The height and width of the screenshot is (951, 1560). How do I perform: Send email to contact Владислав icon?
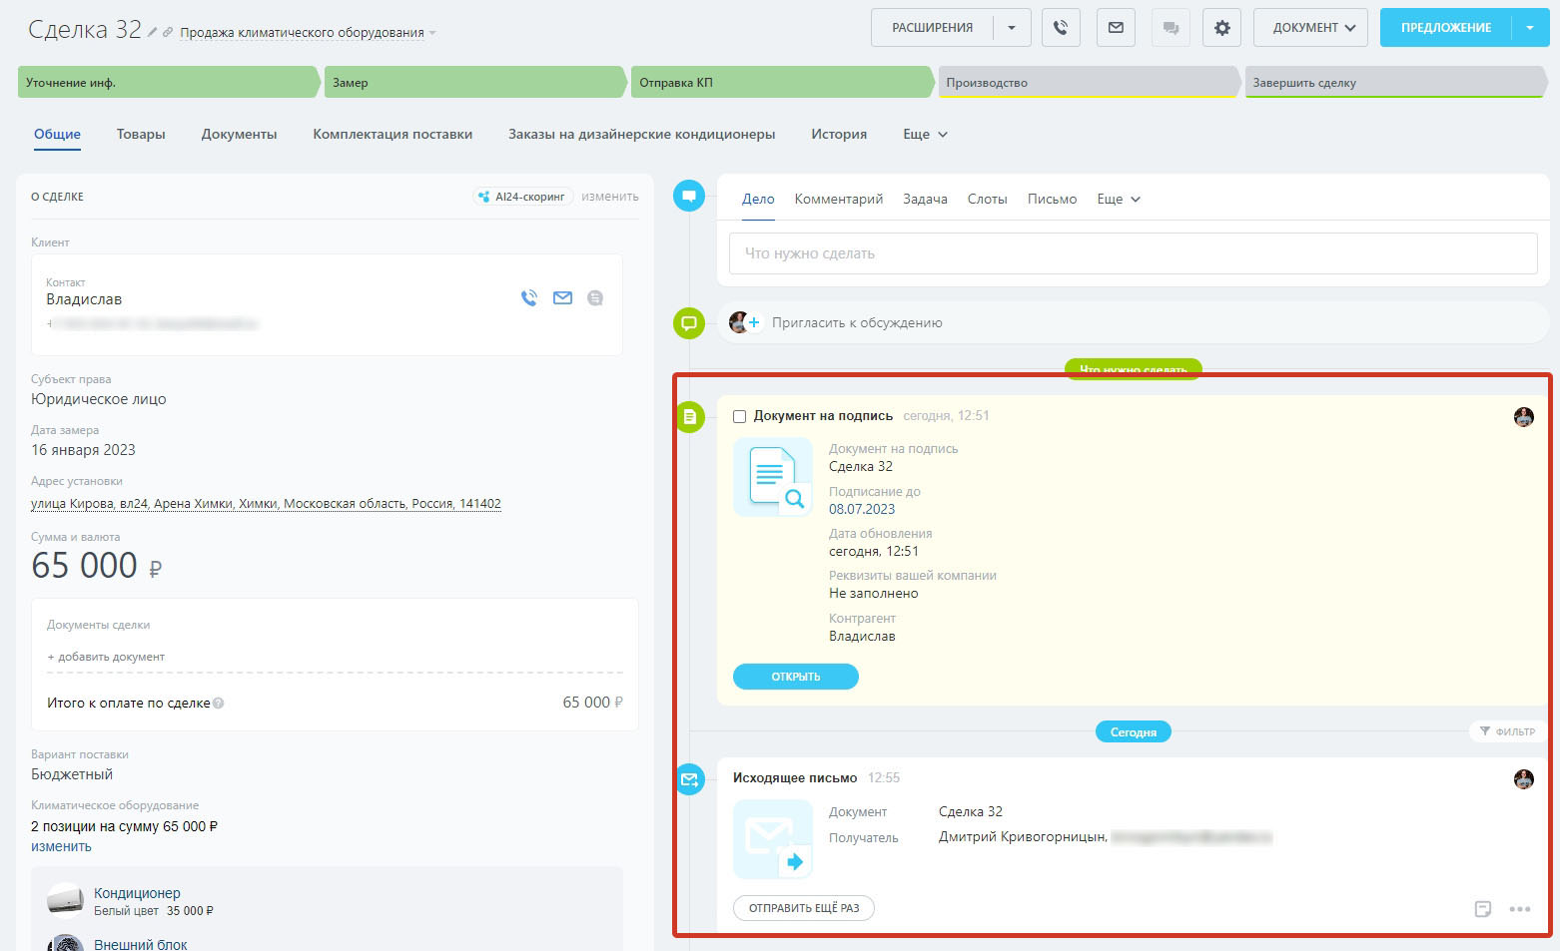click(562, 297)
